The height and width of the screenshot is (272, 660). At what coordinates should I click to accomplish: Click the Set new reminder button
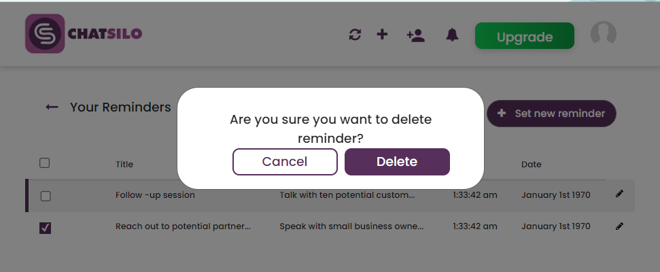(551, 114)
